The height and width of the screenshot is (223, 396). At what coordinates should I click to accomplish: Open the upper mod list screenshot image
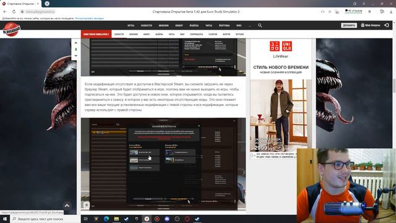(163, 57)
